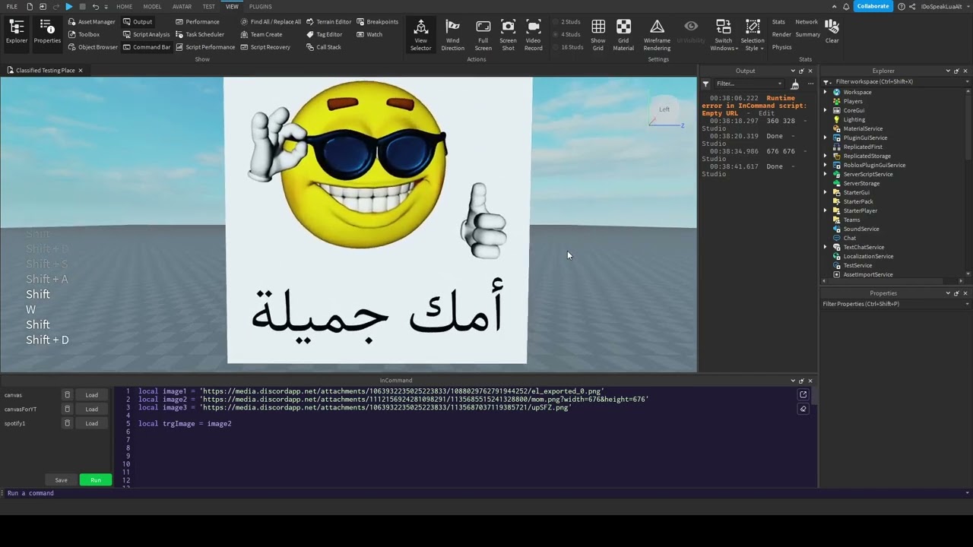Click the Clear stats button
Screen dimensions: 973x547
[832, 32]
